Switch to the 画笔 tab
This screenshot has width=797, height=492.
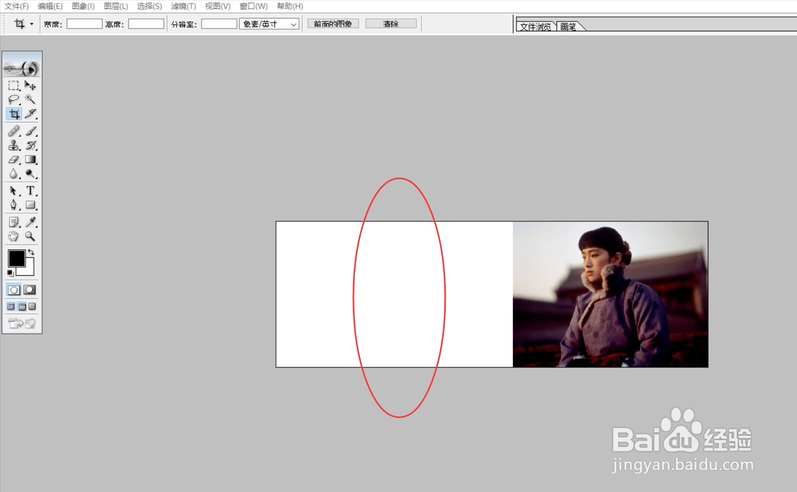coord(569,27)
